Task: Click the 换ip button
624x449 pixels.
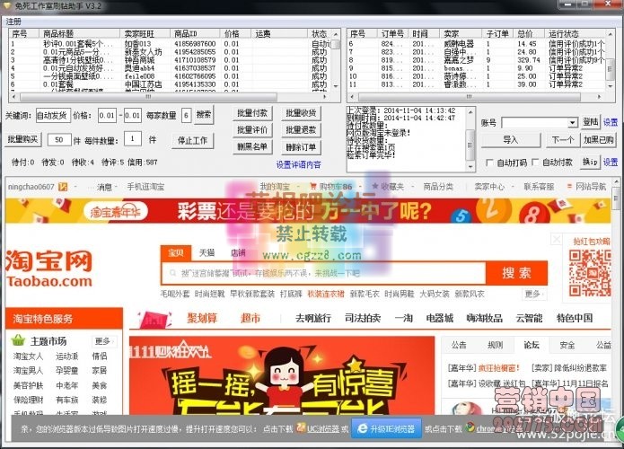Action: (590, 162)
